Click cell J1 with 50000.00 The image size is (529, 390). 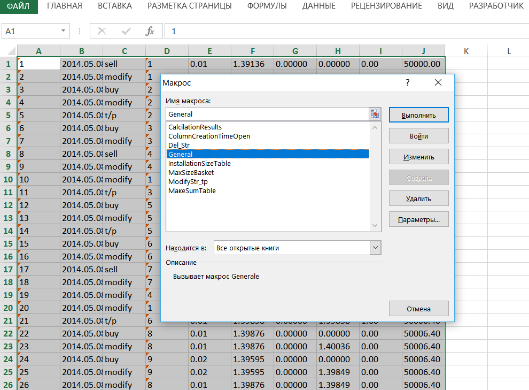423,64
